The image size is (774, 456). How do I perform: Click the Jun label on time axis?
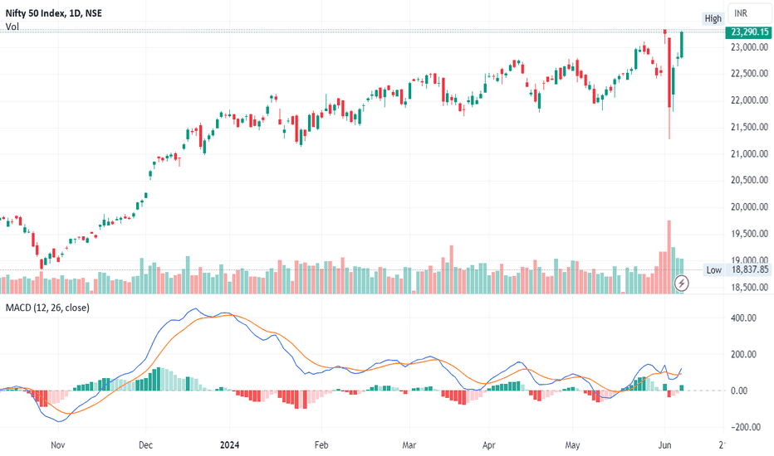(x=664, y=445)
